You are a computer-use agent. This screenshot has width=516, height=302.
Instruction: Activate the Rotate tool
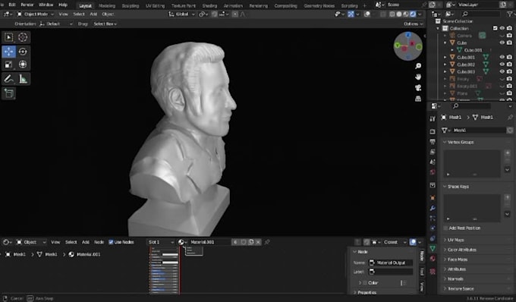[23, 52]
